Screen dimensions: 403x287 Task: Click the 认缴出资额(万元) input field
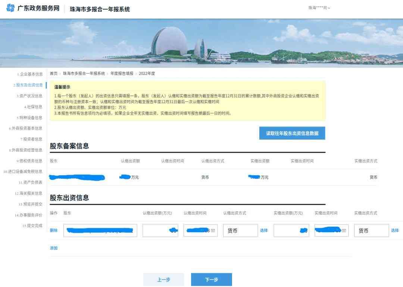160,230
